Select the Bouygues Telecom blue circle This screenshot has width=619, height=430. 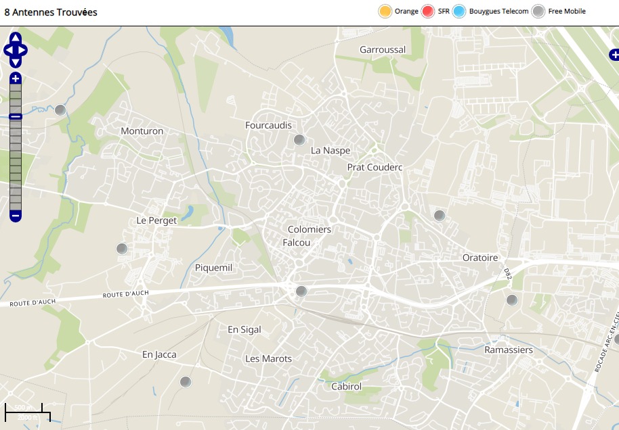pyautogui.click(x=459, y=11)
